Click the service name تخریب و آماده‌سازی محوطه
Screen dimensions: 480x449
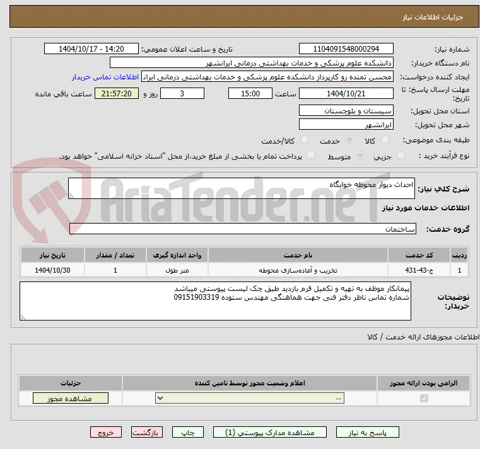click(x=298, y=270)
